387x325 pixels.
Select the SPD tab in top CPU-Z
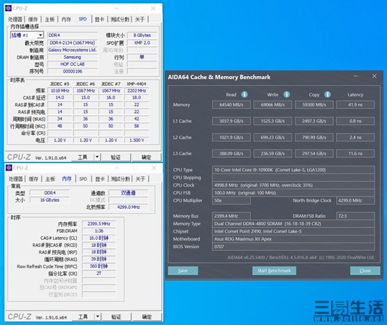(82, 19)
